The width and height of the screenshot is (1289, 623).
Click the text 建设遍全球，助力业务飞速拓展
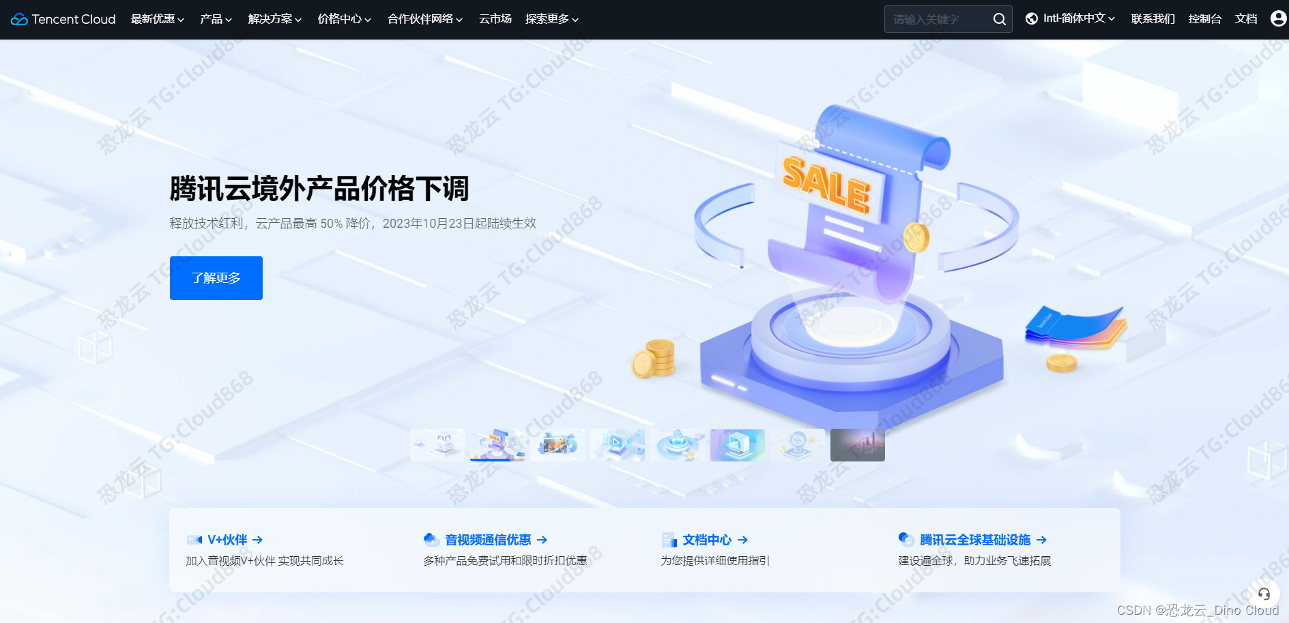coord(974,561)
